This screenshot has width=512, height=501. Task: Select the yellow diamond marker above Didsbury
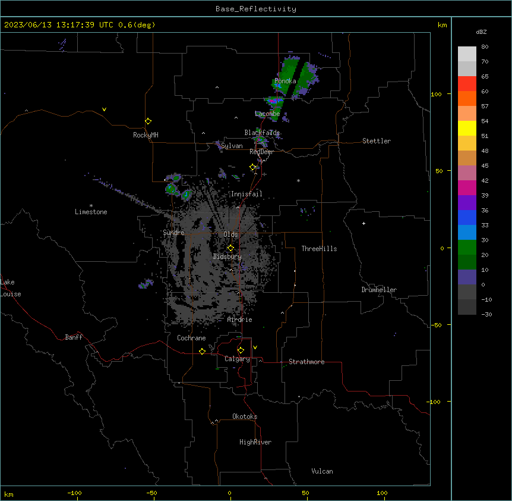(x=230, y=248)
